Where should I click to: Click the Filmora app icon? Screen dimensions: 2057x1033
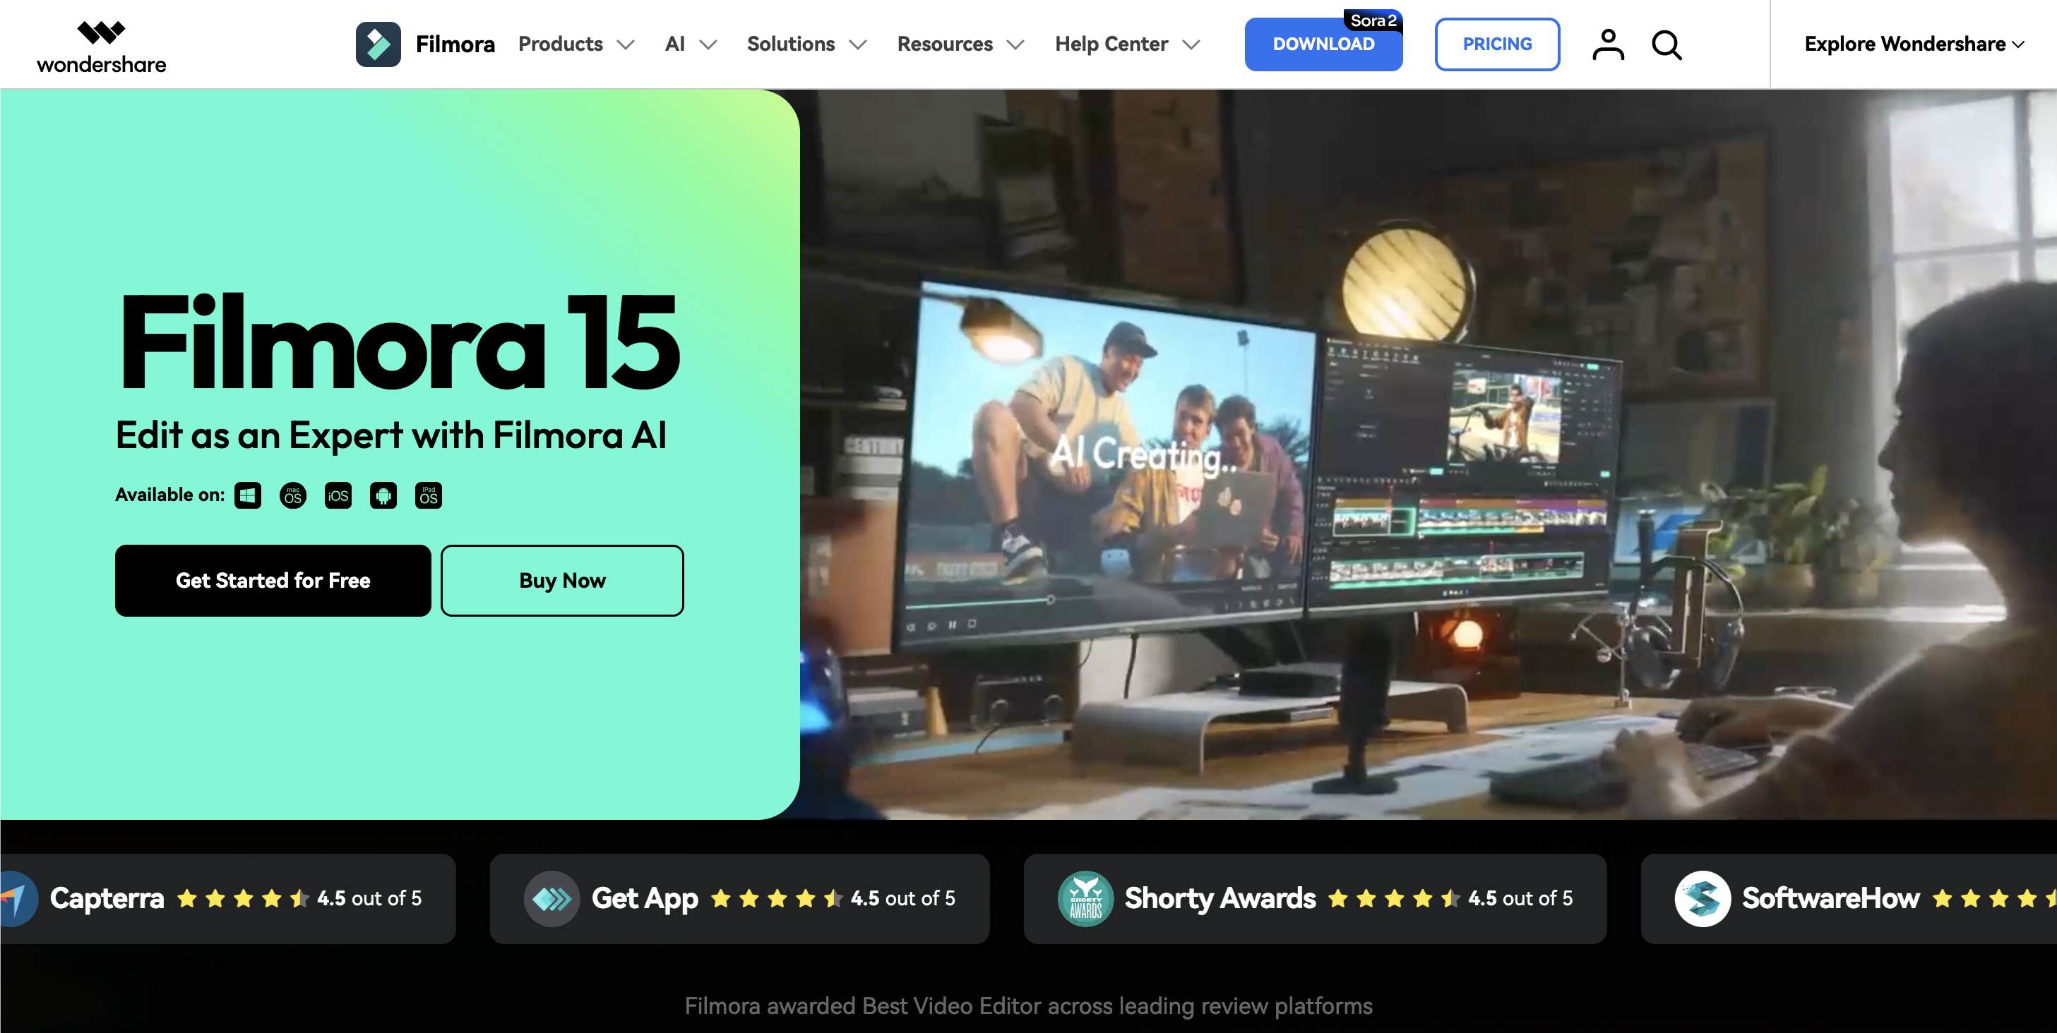378,44
